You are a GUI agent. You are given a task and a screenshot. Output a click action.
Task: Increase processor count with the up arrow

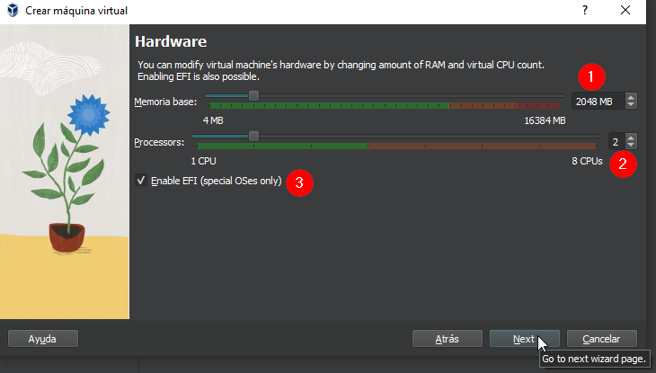(632, 138)
